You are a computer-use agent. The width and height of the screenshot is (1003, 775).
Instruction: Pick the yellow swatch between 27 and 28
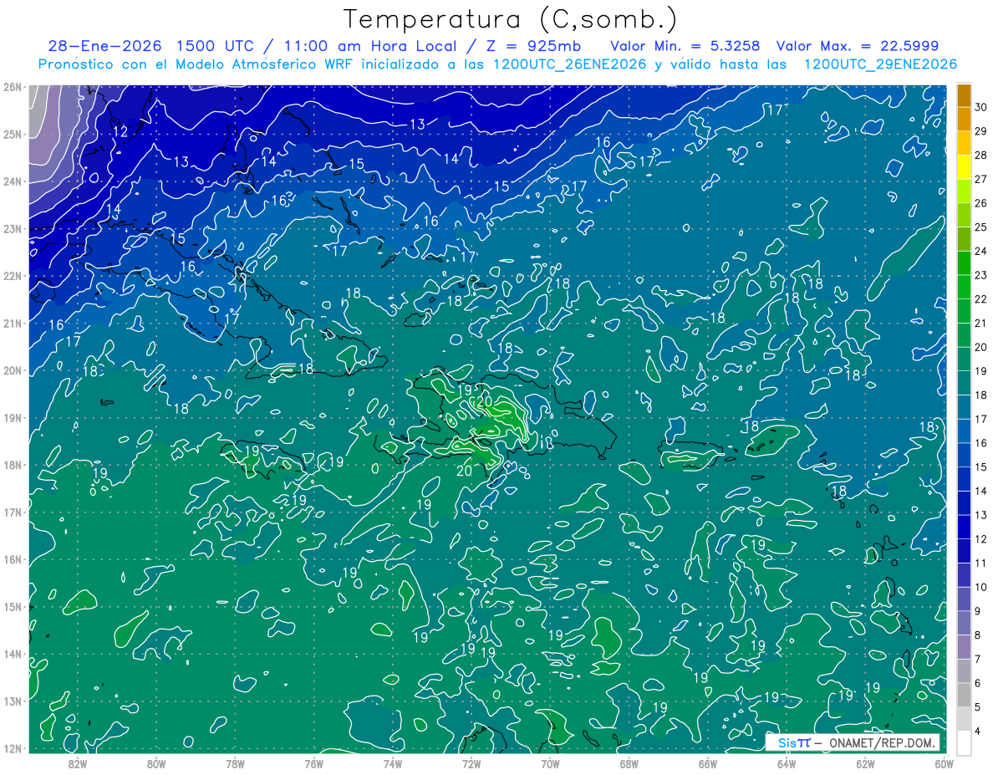(x=964, y=167)
